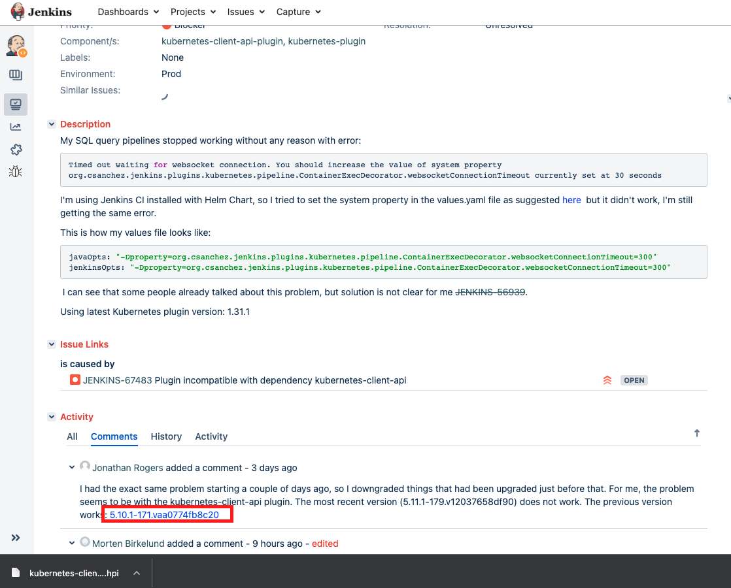This screenshot has width=731, height=588.
Task: Switch to the Activity tab
Action: click(x=211, y=436)
